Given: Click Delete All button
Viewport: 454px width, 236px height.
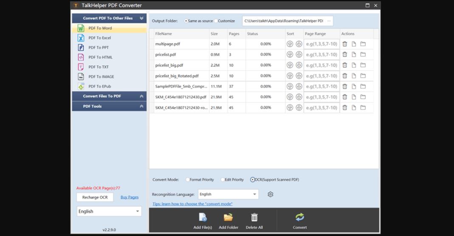Looking at the screenshot, I should coord(254,221).
